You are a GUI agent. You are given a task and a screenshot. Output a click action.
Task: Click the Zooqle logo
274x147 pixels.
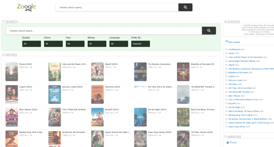(26, 7)
